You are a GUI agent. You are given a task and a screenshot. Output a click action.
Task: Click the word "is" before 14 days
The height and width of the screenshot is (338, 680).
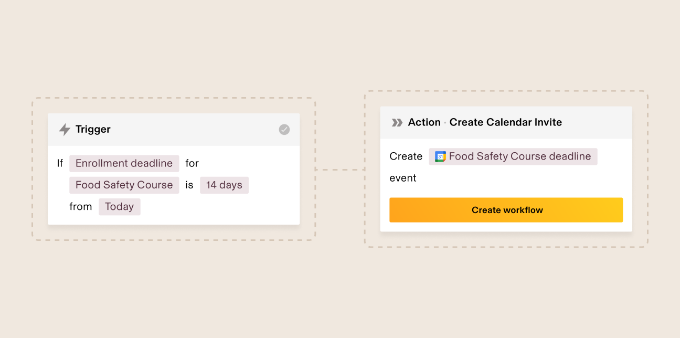[189, 185]
